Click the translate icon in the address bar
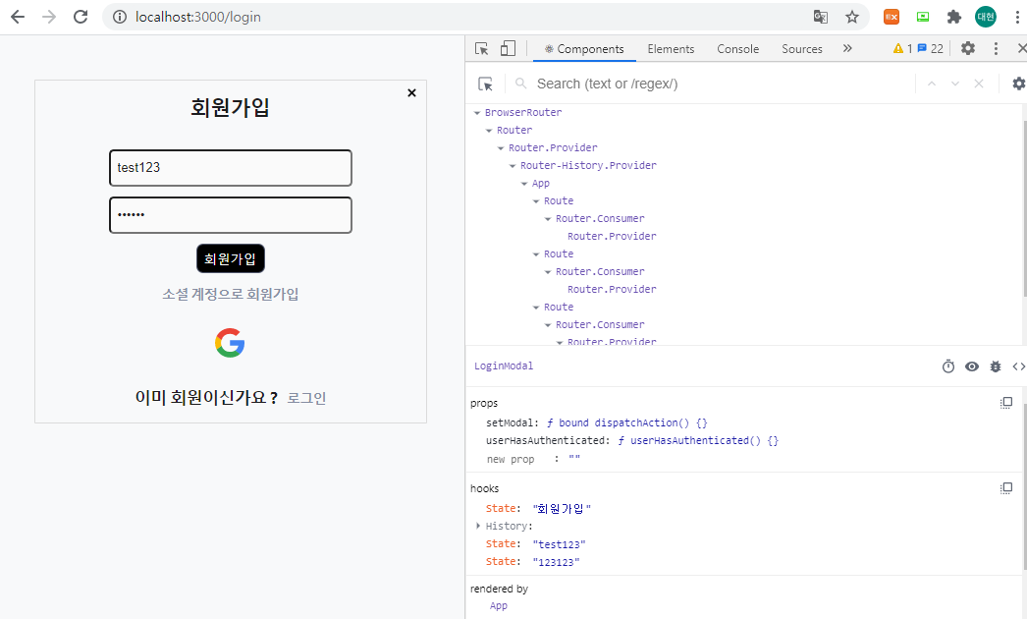The width and height of the screenshot is (1027, 619). tap(820, 17)
